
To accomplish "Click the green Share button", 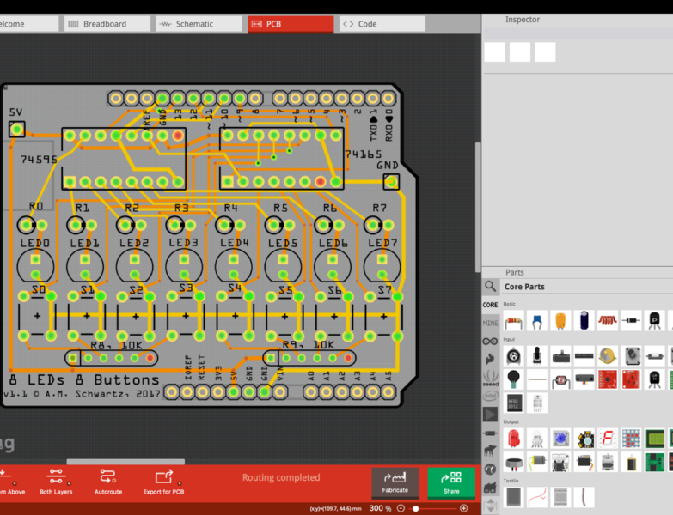I will click(x=451, y=483).
